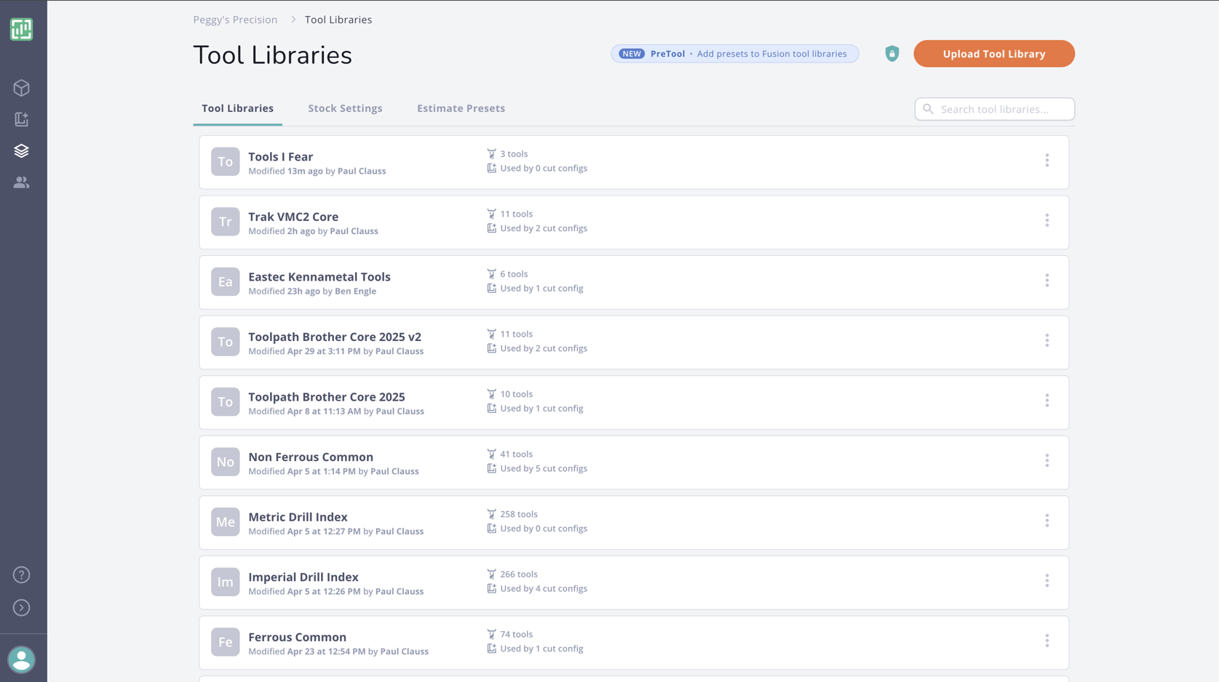Switch to the Stock Settings tab

(345, 108)
